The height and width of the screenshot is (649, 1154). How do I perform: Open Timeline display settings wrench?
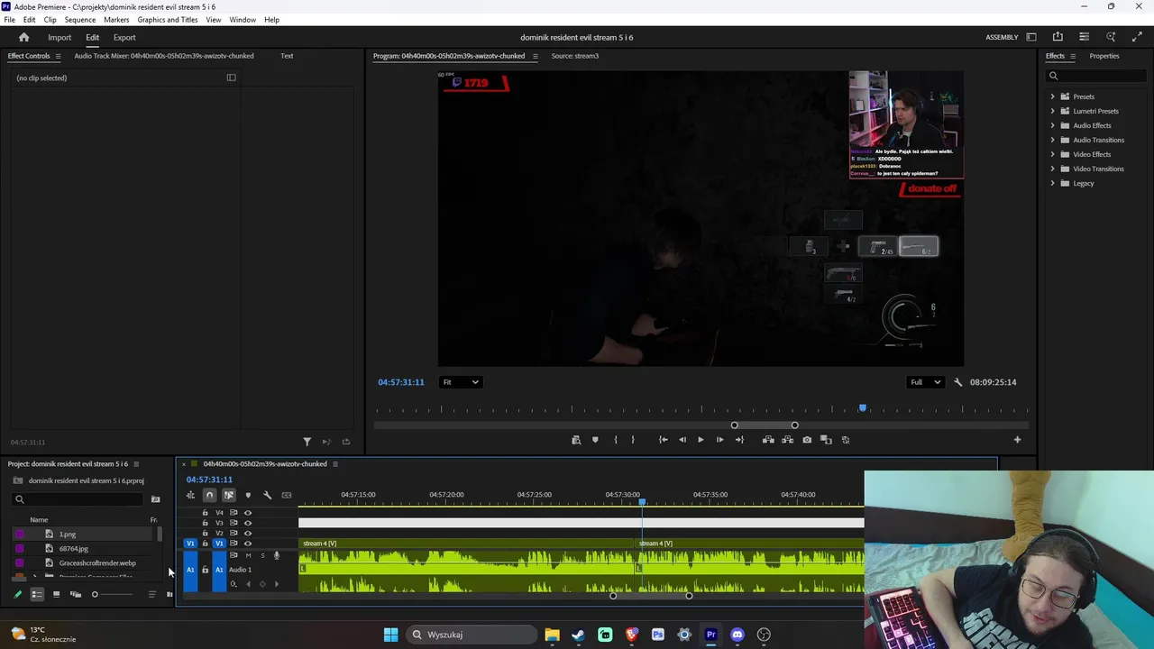[267, 495]
